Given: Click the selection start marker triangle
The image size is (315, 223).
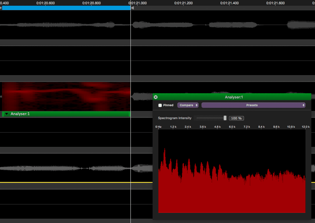Looking at the screenshot, I should (x=1, y=8).
